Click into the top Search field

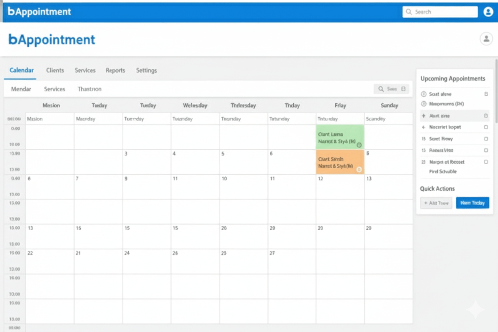tap(444, 12)
